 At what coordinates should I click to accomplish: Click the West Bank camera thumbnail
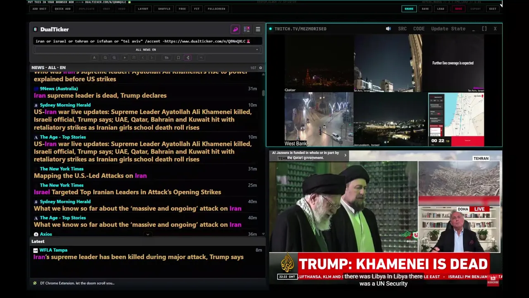319,119
